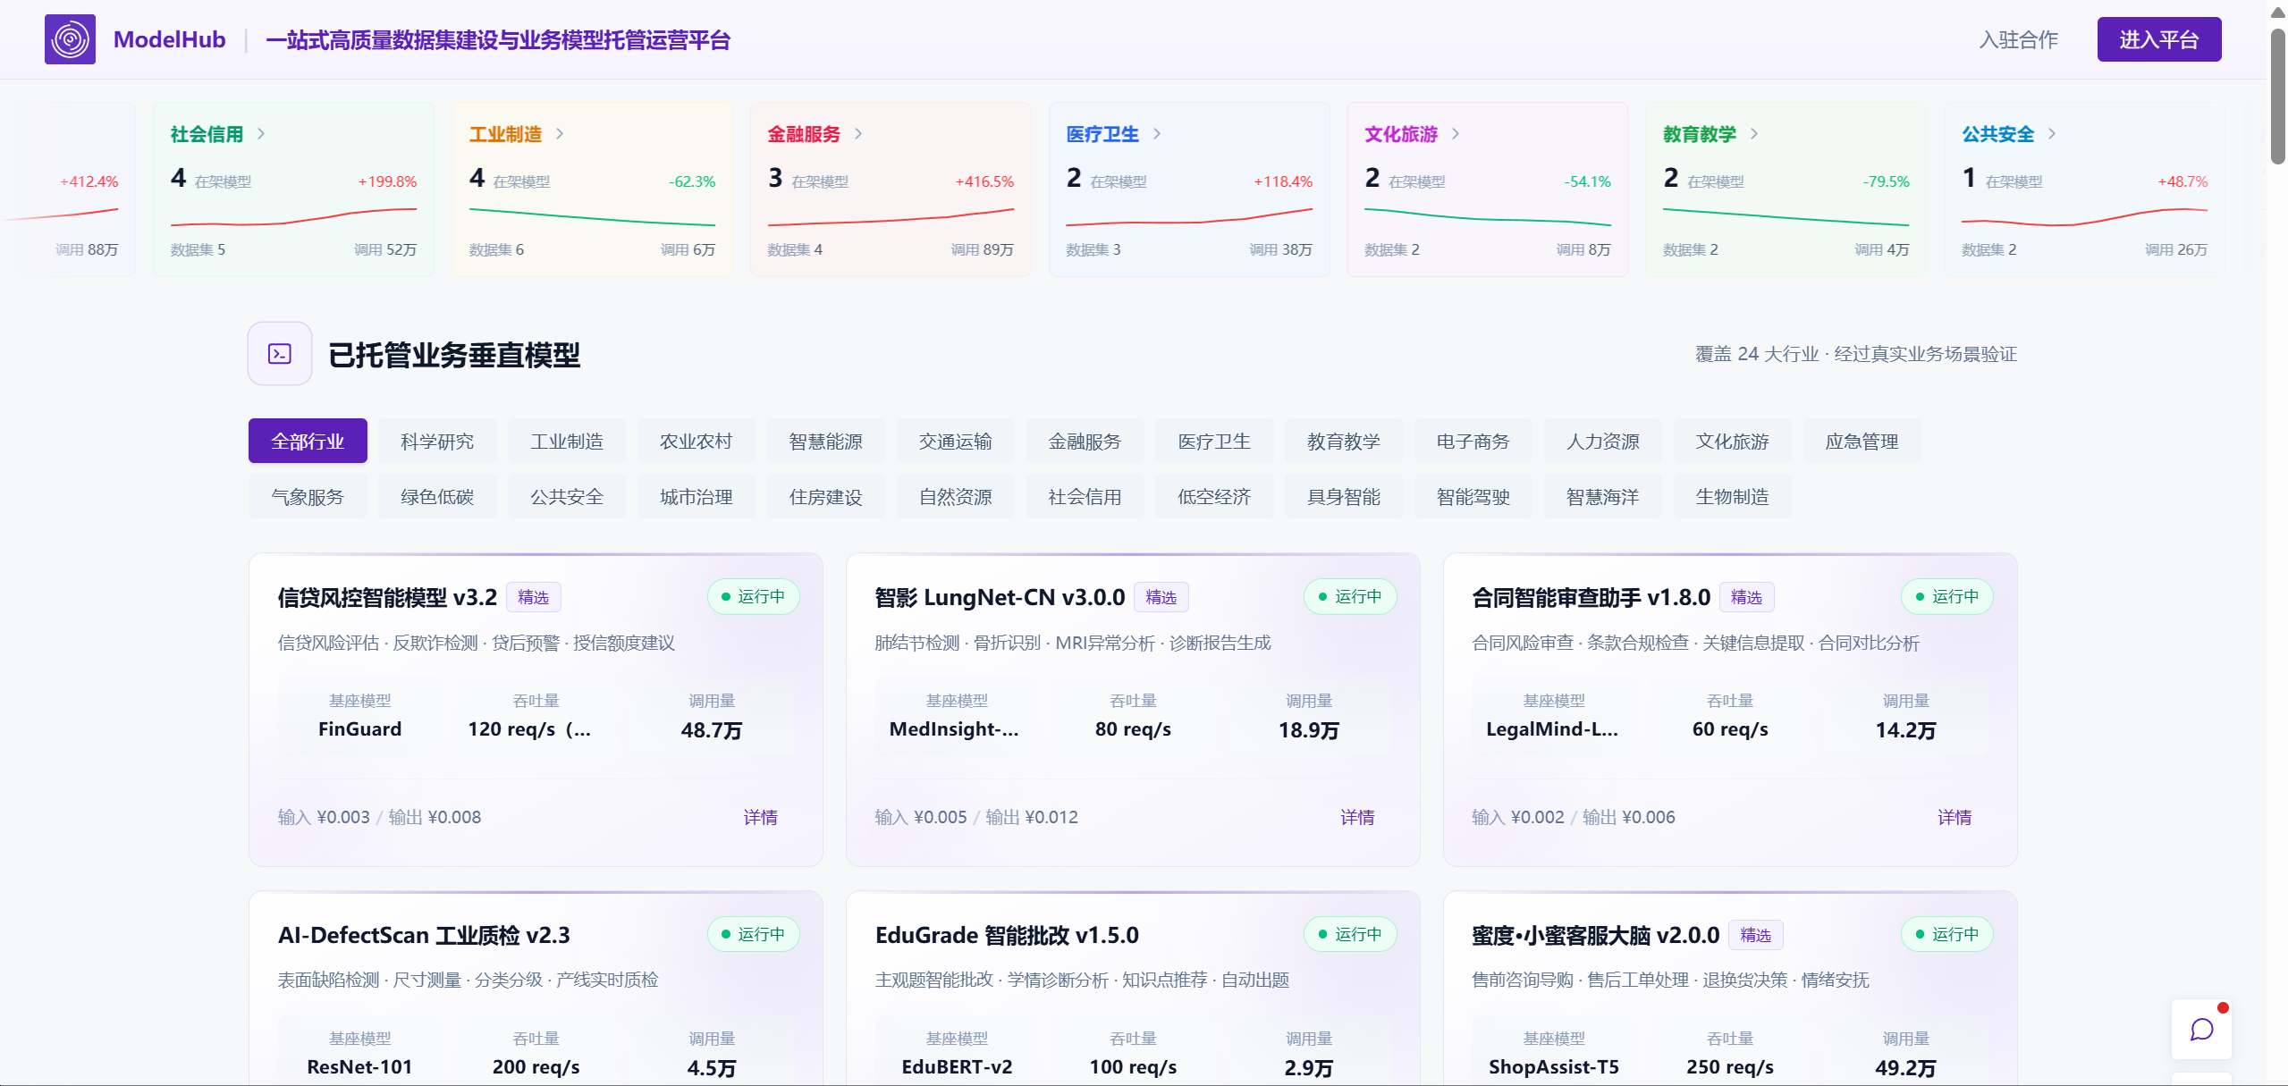Click the 合同智能审查助手 v1.8.0 card title
2288x1086 pixels.
pyautogui.click(x=1591, y=597)
